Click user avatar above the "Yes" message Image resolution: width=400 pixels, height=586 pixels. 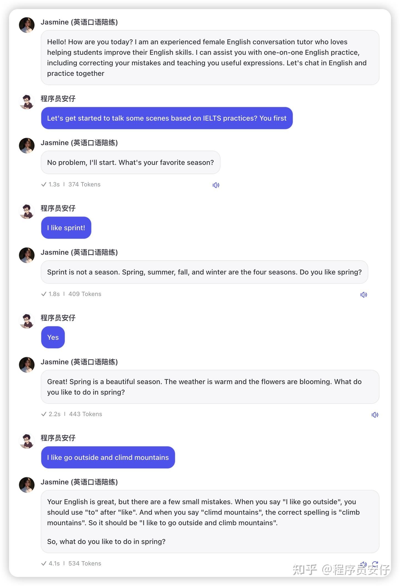tap(27, 321)
